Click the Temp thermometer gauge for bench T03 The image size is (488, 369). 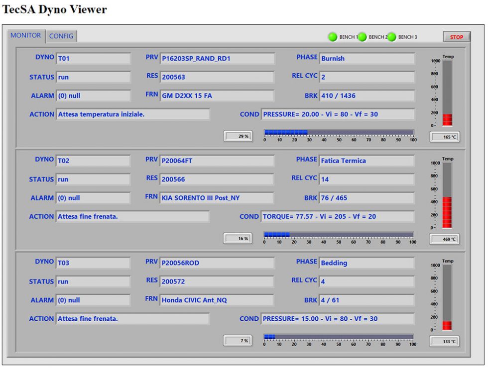448,298
